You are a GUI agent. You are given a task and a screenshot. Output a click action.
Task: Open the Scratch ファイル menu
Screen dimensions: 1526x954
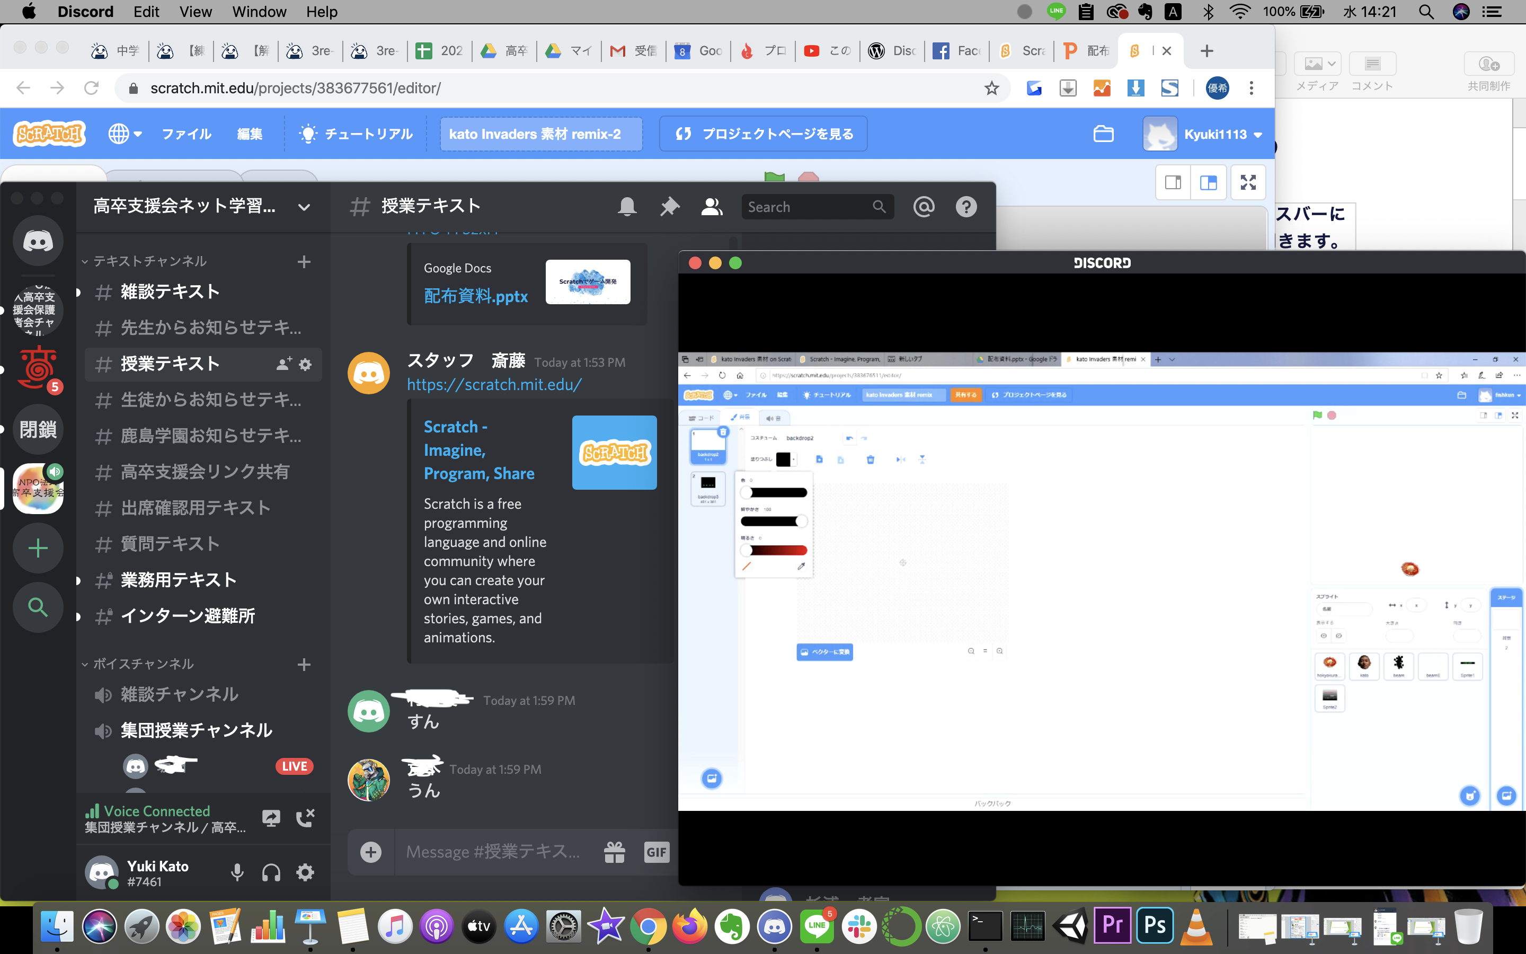(186, 134)
